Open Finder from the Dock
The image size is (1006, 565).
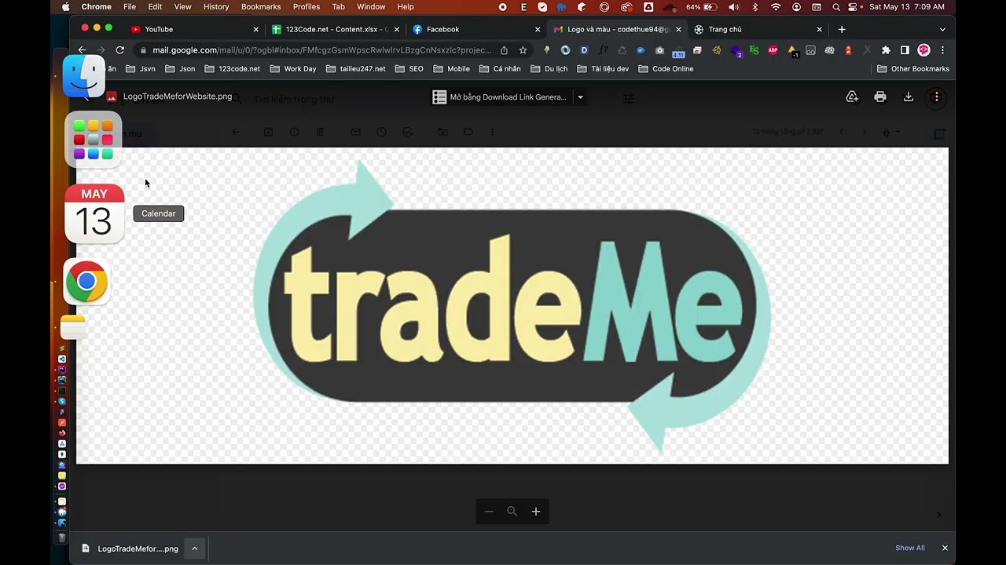(x=84, y=76)
